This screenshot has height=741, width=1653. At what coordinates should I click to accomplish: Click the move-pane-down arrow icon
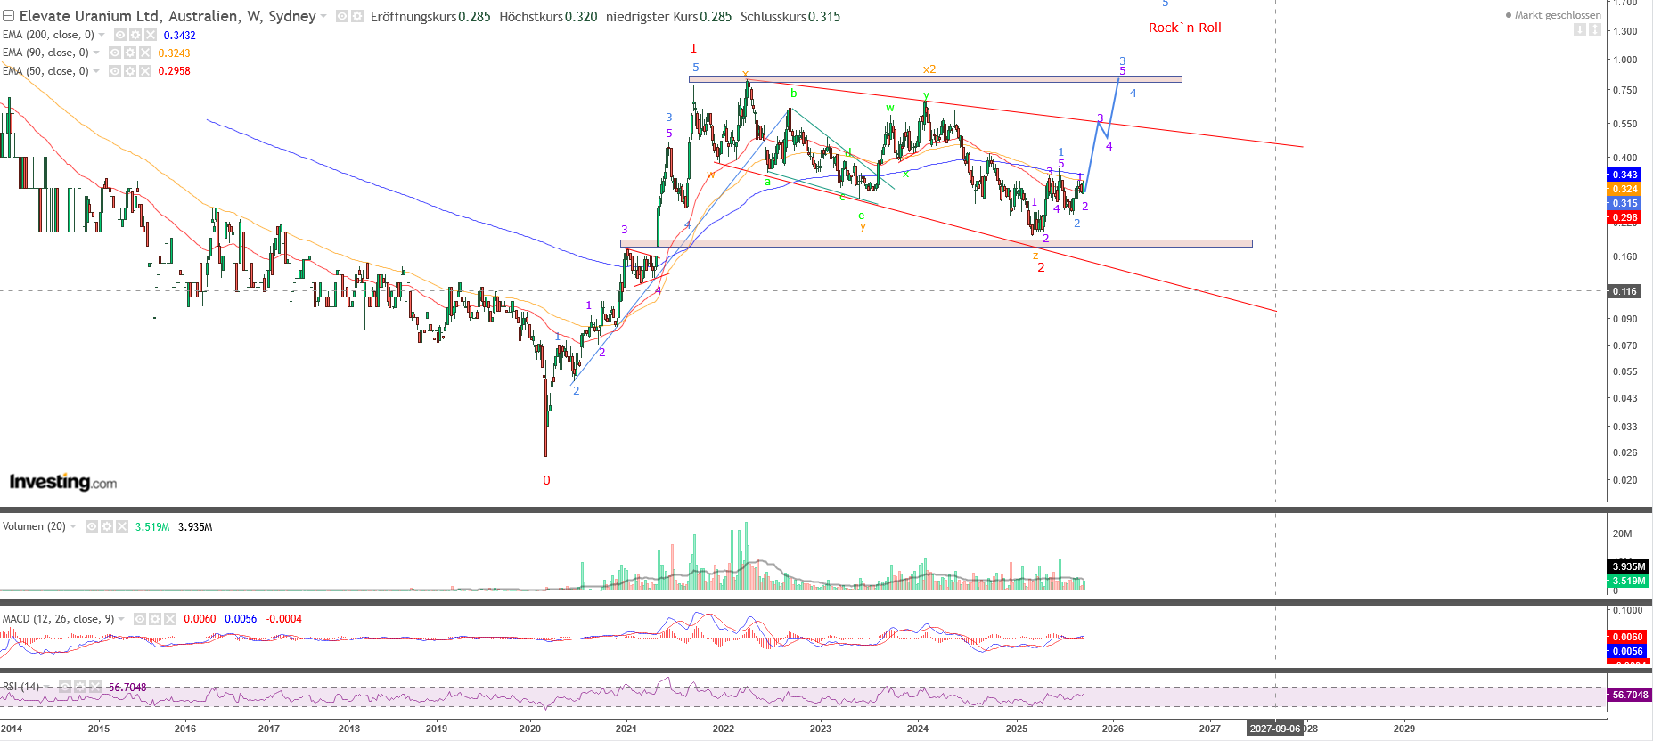coord(1579,29)
